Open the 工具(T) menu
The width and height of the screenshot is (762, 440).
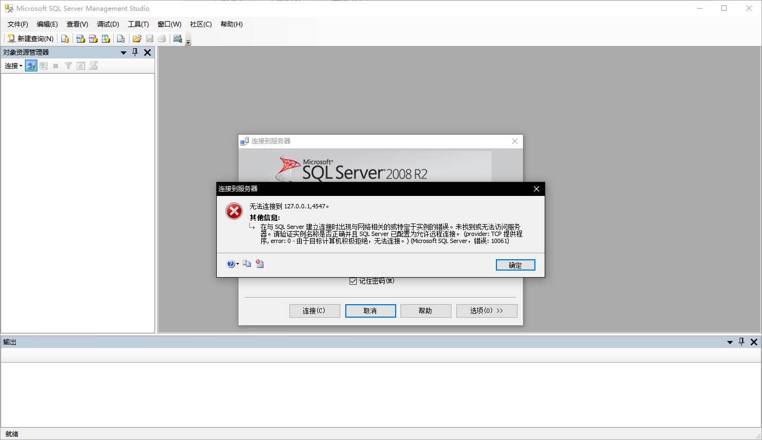pos(138,24)
